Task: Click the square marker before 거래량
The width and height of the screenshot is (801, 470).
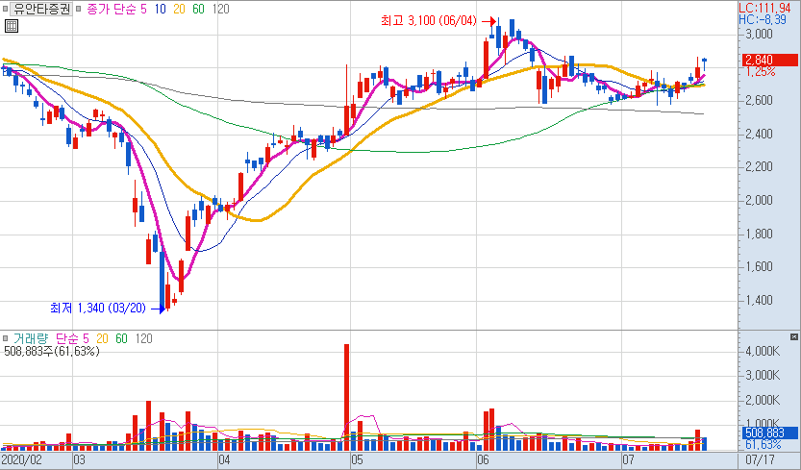Action: pos(5,338)
